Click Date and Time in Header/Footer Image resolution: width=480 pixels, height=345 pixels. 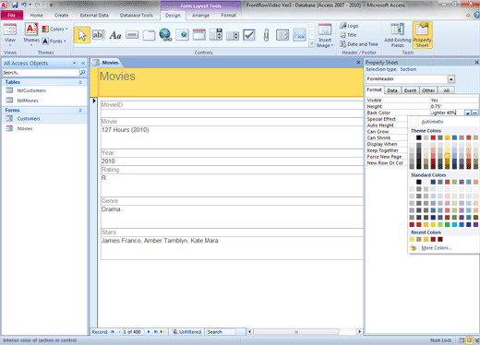point(359,44)
